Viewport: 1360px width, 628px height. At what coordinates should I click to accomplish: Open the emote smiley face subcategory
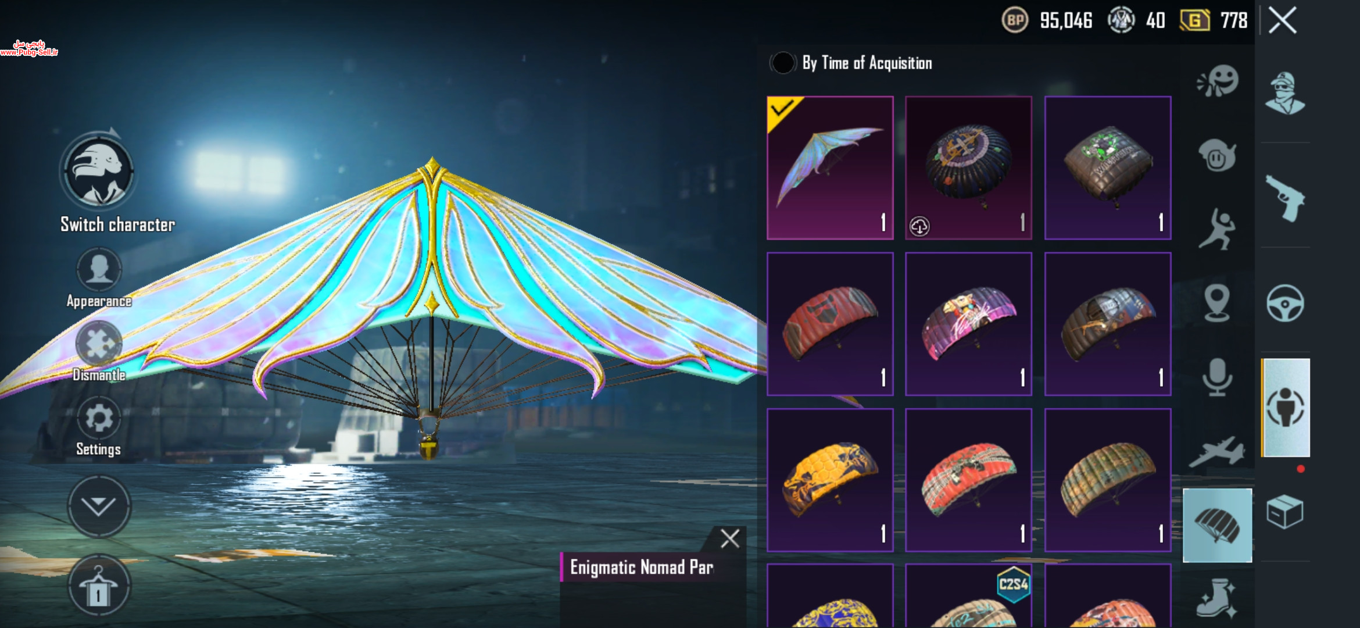click(x=1218, y=81)
